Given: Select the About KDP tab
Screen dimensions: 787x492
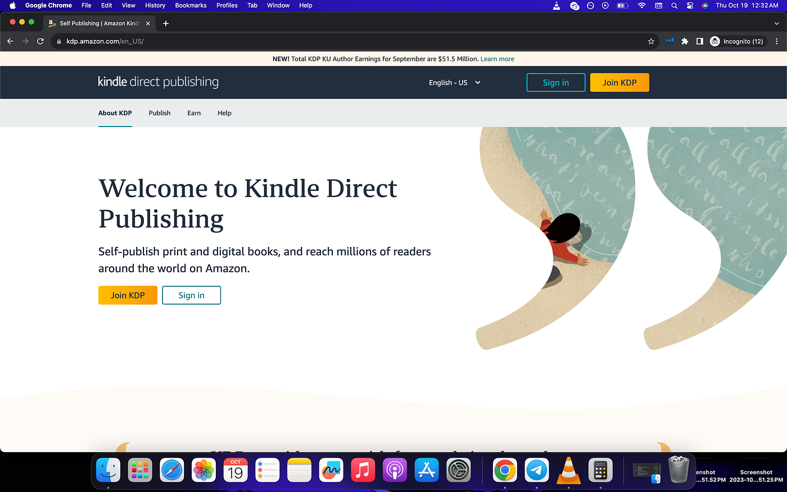Looking at the screenshot, I should coord(115,113).
